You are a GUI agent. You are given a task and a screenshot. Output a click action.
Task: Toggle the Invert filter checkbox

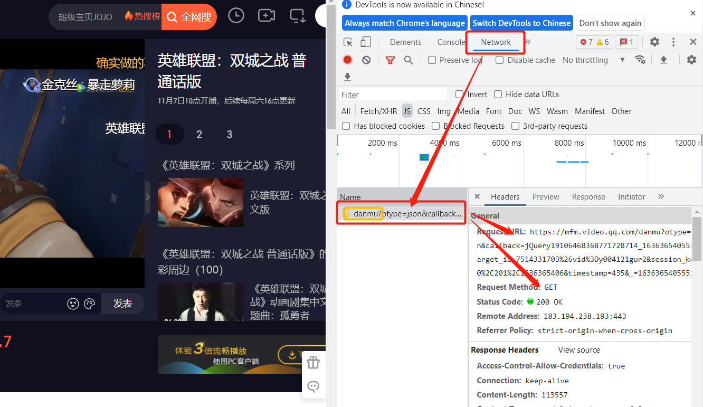[460, 94]
